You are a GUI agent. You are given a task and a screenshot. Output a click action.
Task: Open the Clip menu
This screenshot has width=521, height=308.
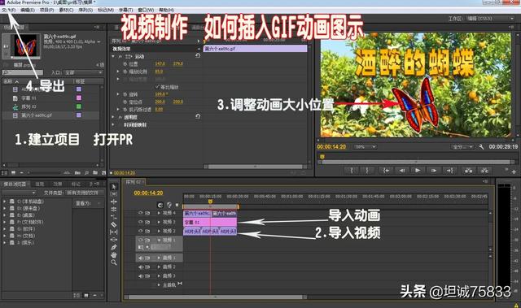(66, 10)
